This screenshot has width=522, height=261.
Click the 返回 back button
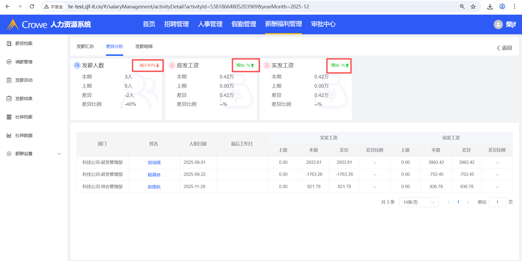[x=504, y=48]
